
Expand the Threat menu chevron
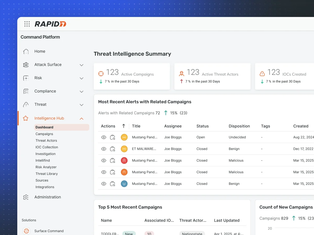point(81,105)
